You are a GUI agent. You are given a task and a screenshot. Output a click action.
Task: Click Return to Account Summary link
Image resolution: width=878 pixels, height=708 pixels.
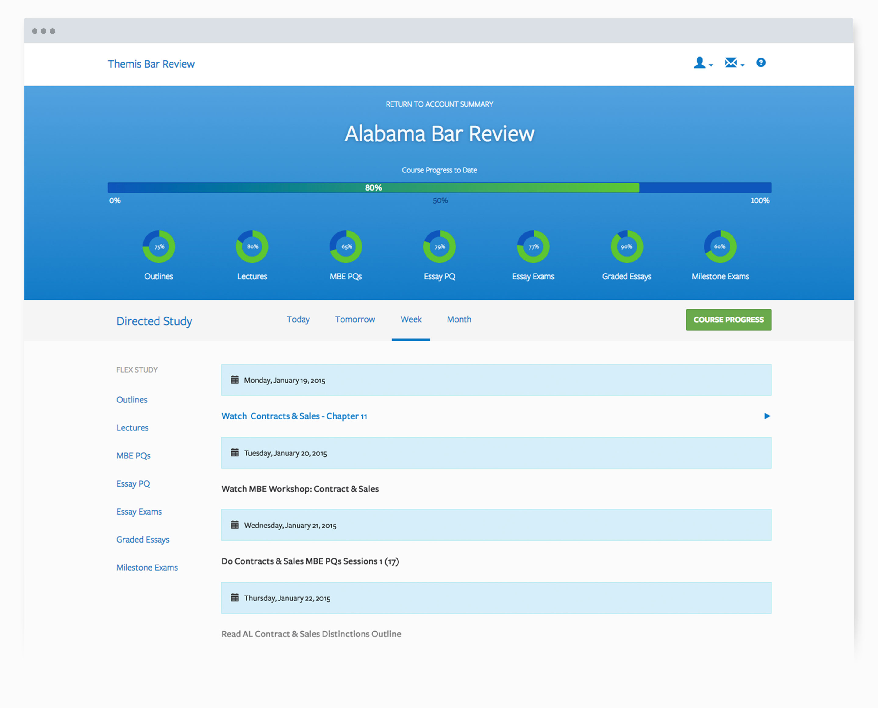pos(439,104)
